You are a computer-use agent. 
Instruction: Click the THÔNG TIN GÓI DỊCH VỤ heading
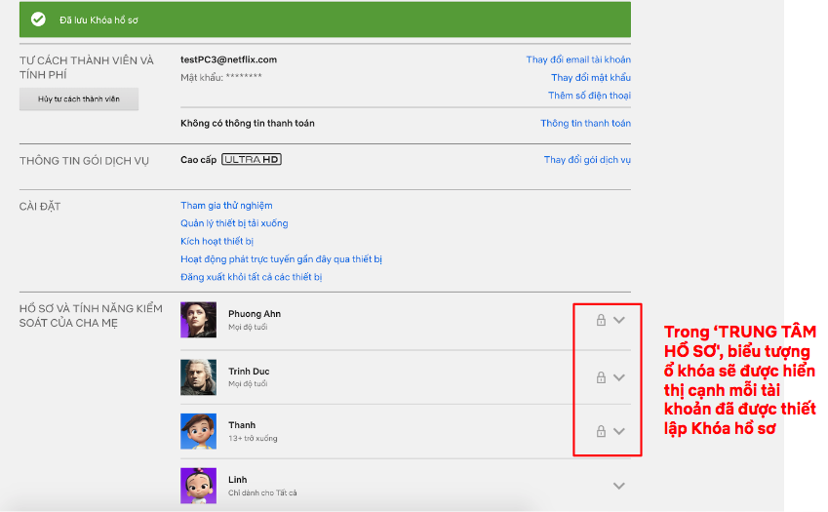click(x=85, y=161)
